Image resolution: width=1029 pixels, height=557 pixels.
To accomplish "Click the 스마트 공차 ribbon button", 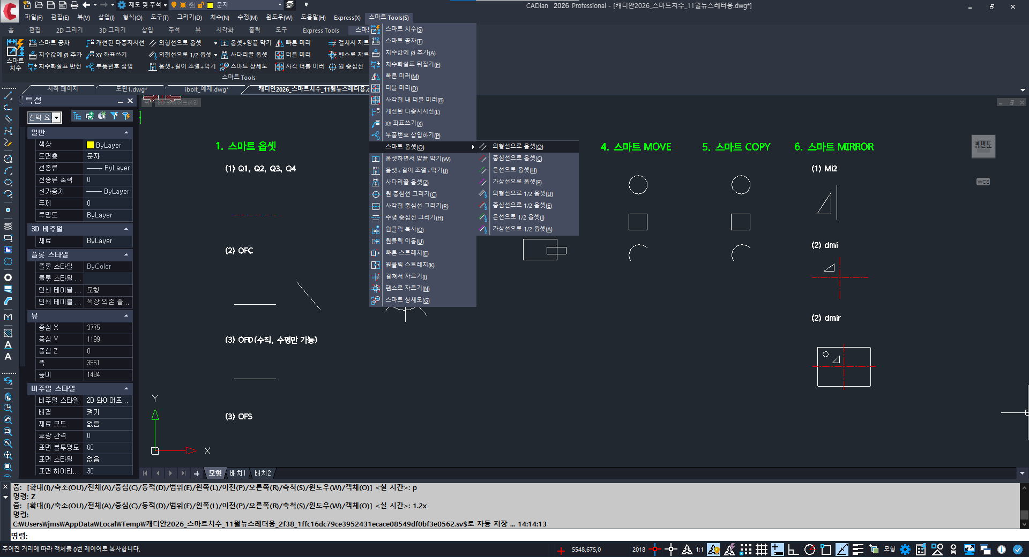I will point(49,43).
